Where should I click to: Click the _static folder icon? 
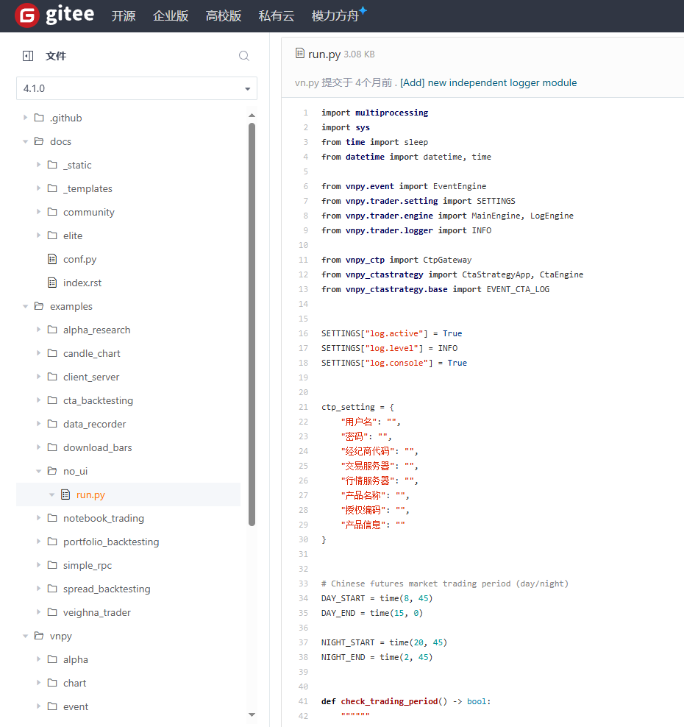[52, 165]
